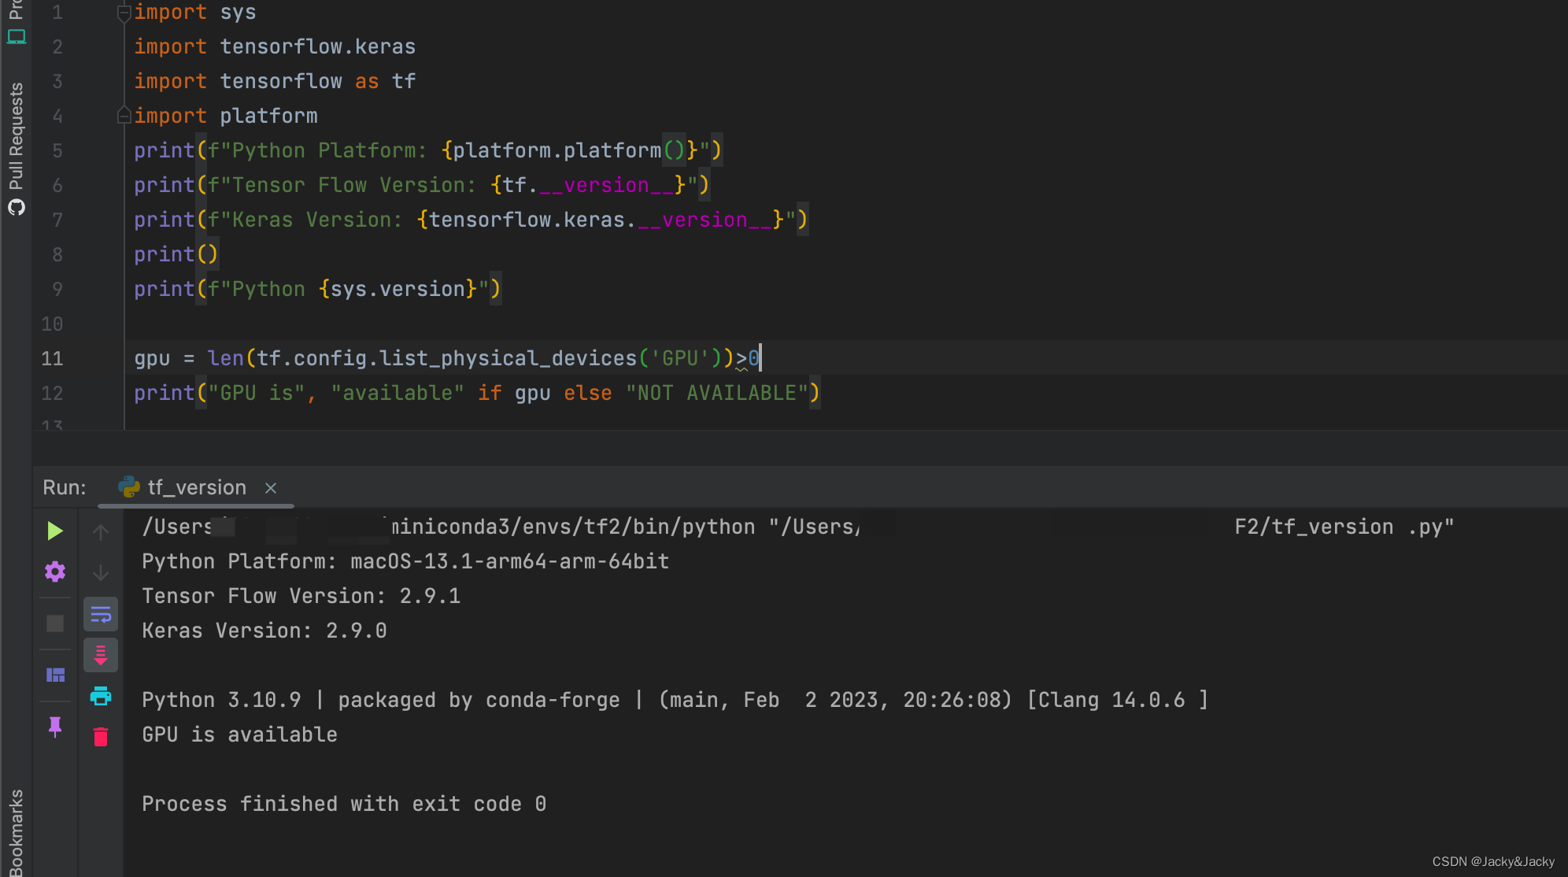Rerun the tf_version script with the green play icon
This screenshot has height=877, width=1568.
[55, 531]
